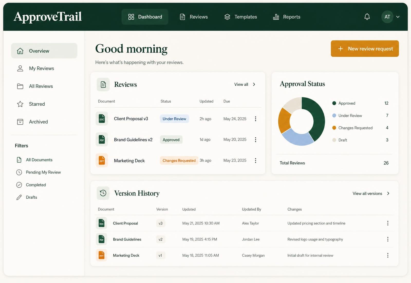
Task: Select Overview in the sidebar
Action: [x=44, y=51]
